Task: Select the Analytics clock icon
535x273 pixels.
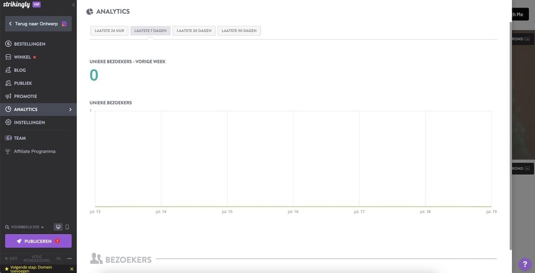Action: (8, 109)
